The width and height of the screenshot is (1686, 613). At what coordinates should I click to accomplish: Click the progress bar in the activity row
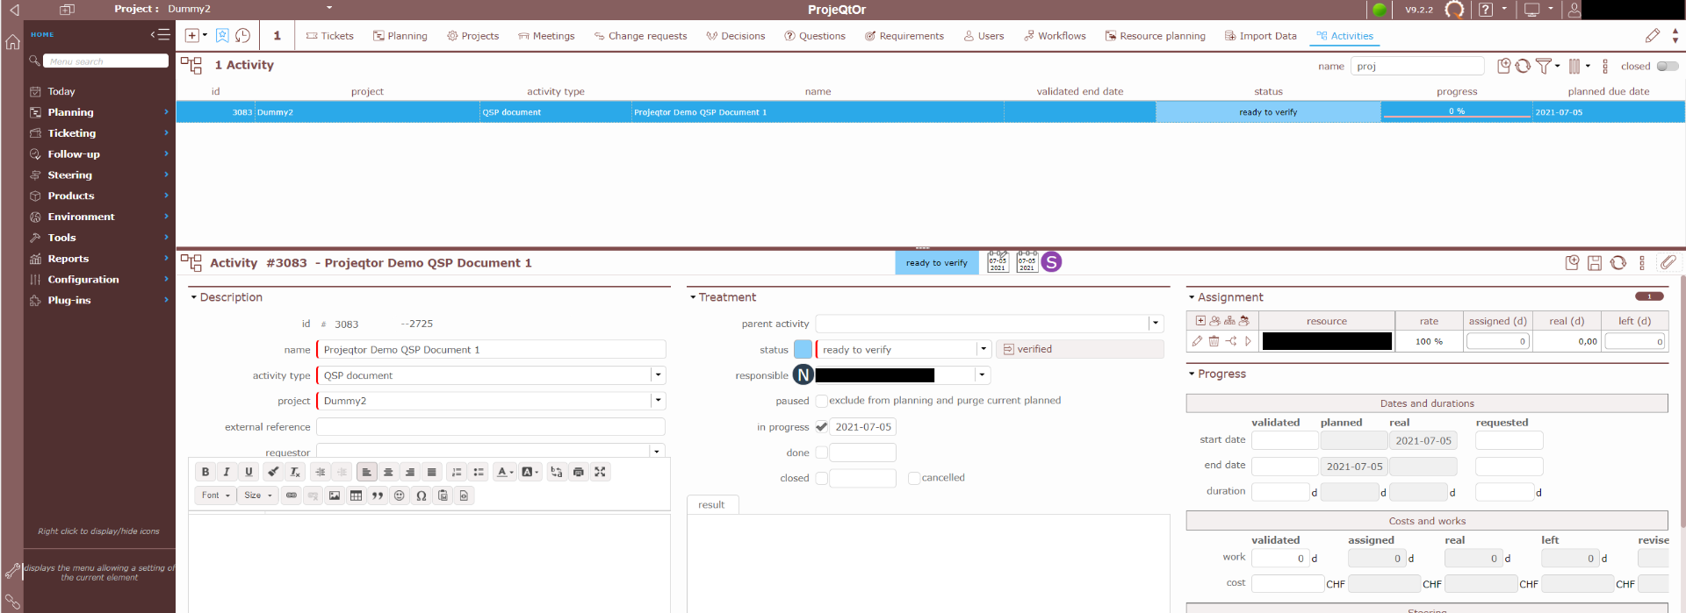(x=1456, y=112)
